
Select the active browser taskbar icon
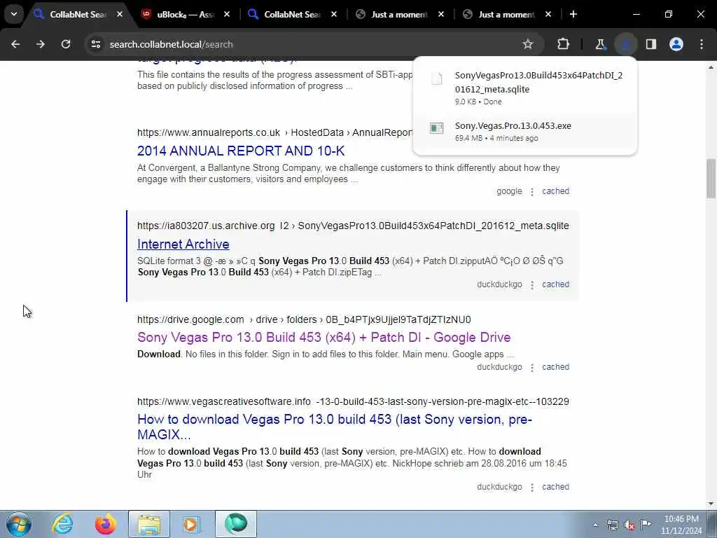235,524
